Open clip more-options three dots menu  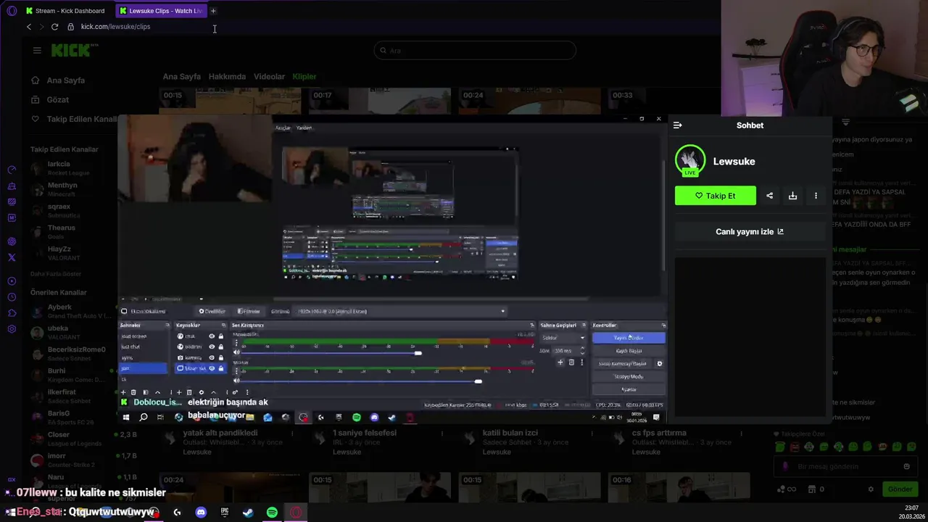(x=816, y=196)
